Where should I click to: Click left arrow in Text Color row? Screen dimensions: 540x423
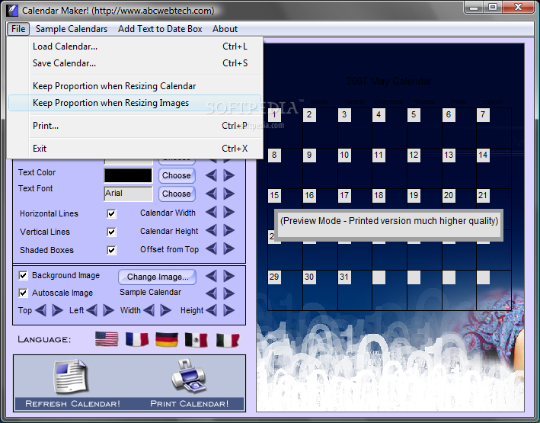[x=212, y=175]
